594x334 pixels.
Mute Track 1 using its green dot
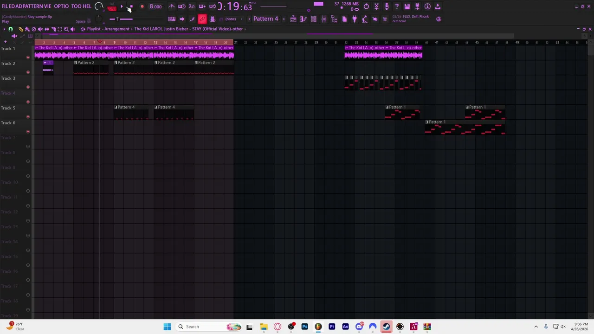[x=28, y=57]
